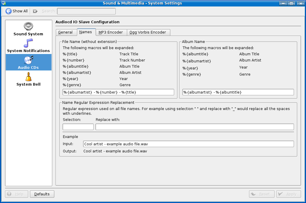Image resolution: width=306 pixels, height=203 pixels.
Task: Select the Audio CDs sidebar icon
Action: pyautogui.click(x=28, y=60)
